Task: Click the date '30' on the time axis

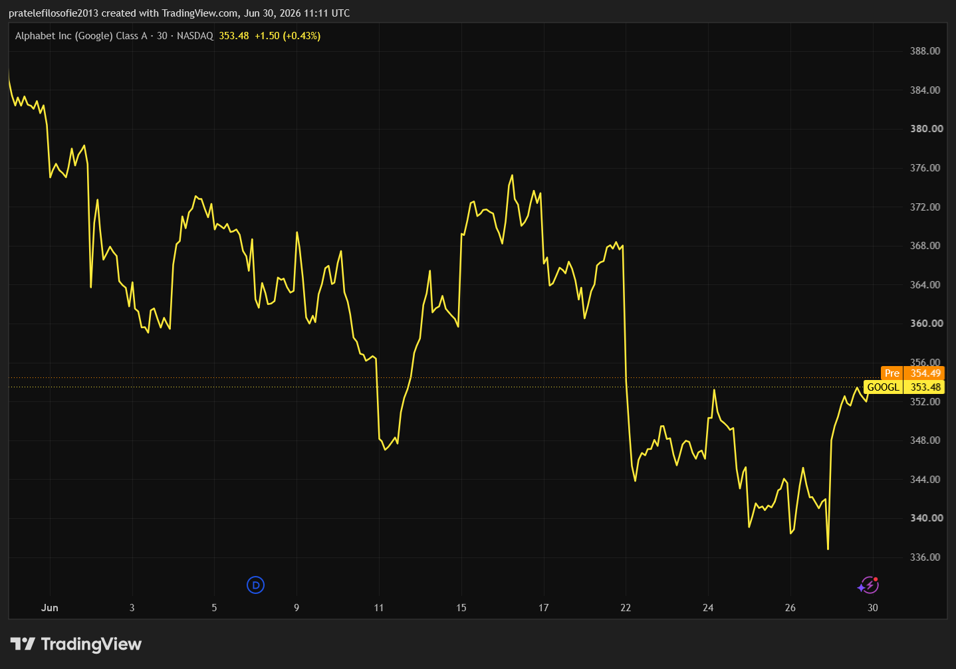Action: pos(873,608)
